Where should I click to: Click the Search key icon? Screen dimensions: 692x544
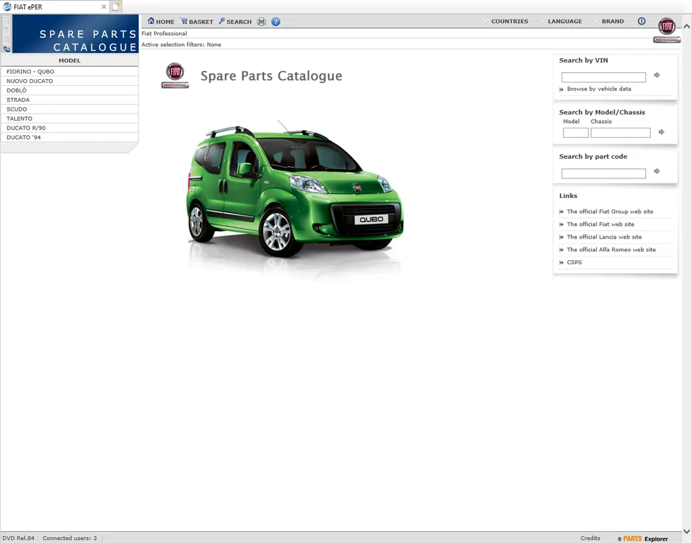pos(222,22)
